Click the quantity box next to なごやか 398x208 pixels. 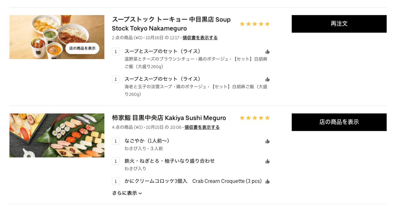[115, 141]
